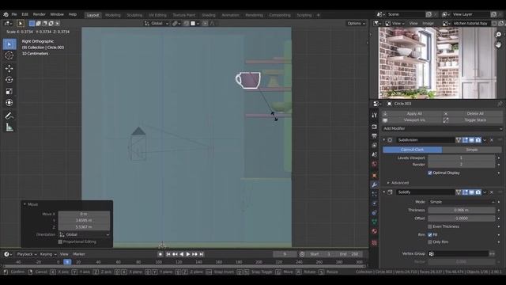Click the Toggle Stack button
Image resolution: width=506 pixels, height=285 pixels.
coord(473,120)
